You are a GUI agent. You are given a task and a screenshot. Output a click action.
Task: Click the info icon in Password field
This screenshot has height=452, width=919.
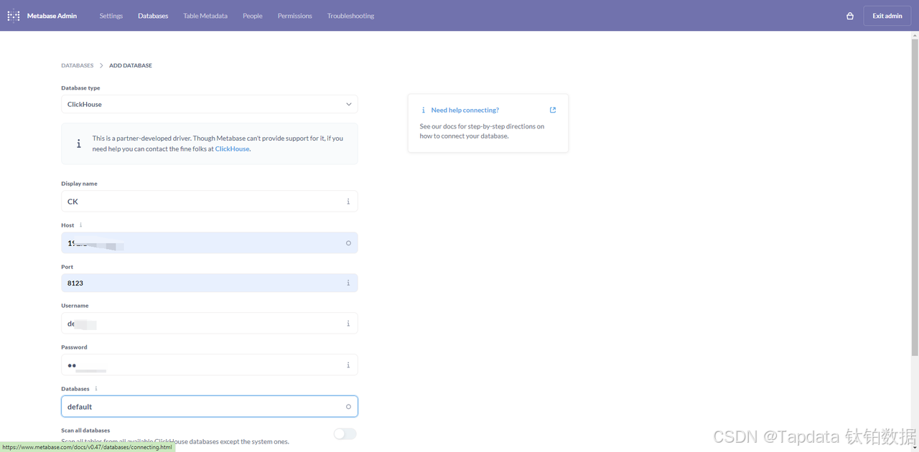[x=348, y=365]
